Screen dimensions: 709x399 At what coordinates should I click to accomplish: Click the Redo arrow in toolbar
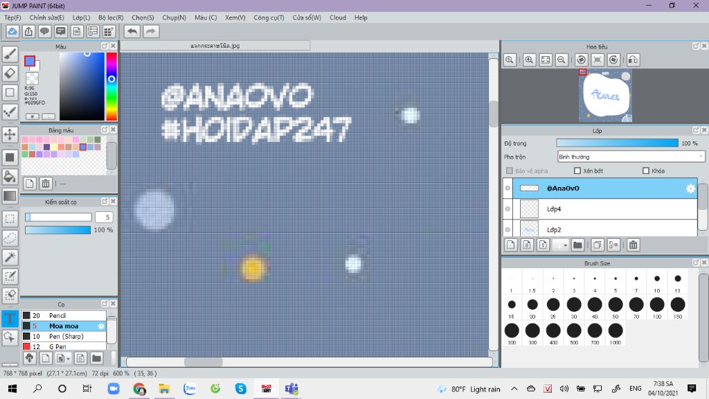[151, 31]
